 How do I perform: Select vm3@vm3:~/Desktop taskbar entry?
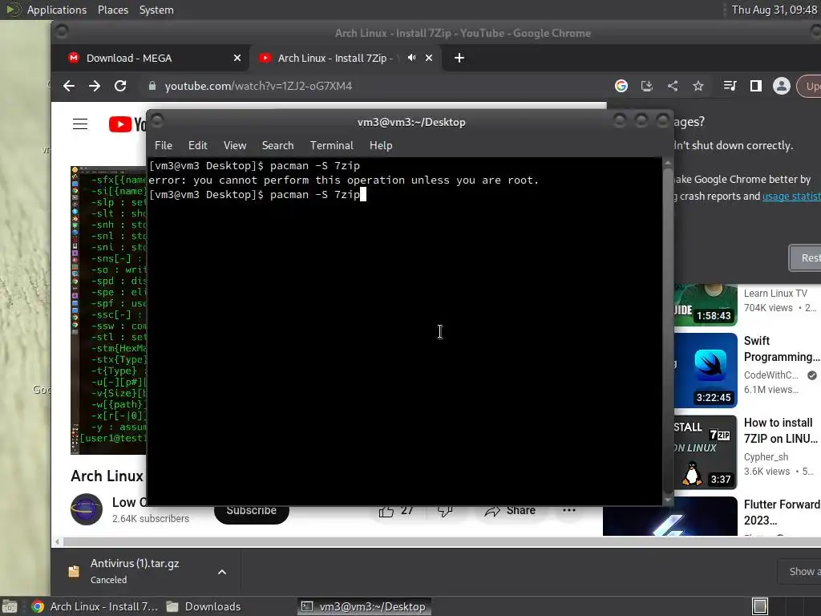pyautogui.click(x=365, y=606)
